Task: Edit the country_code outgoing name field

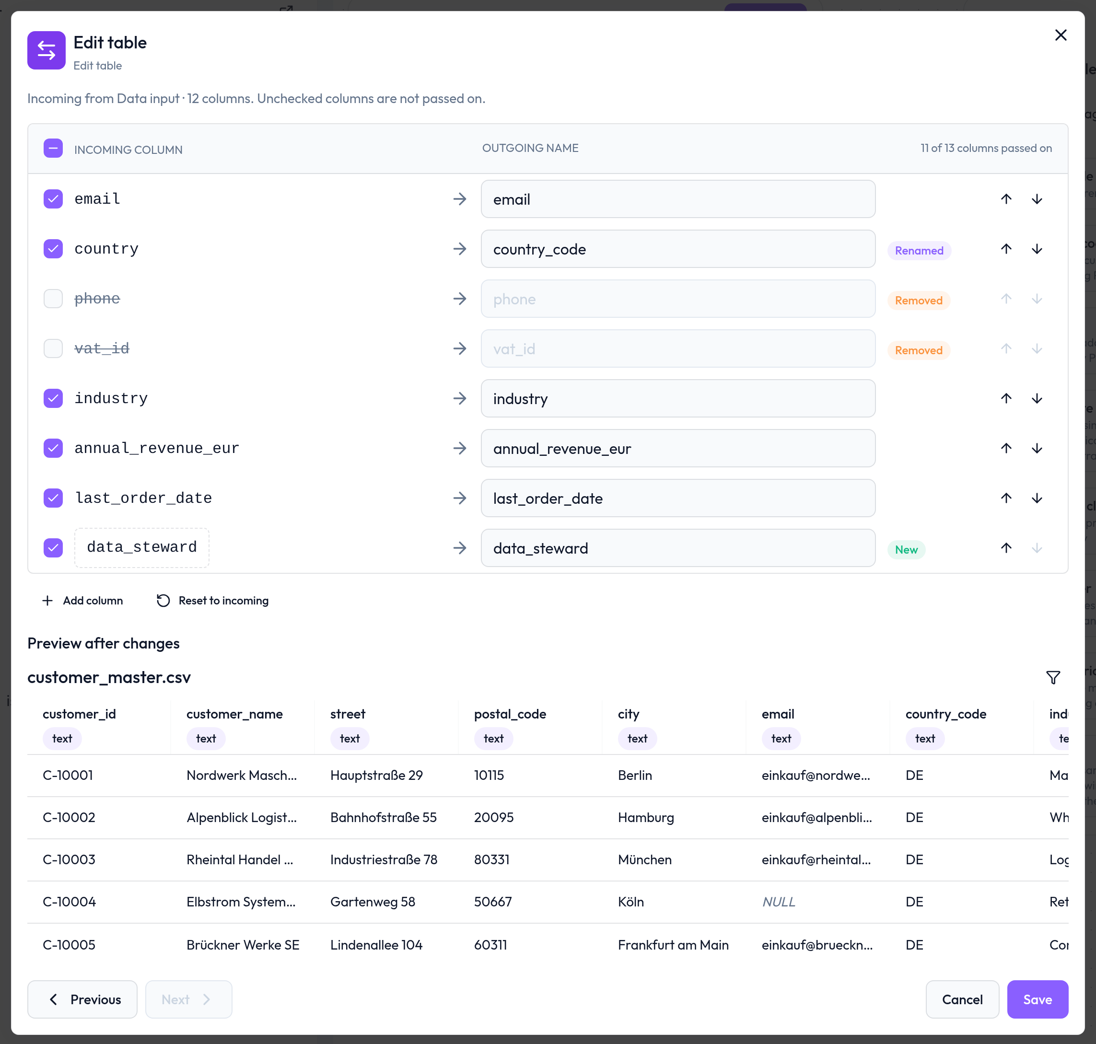Action: pyautogui.click(x=677, y=249)
